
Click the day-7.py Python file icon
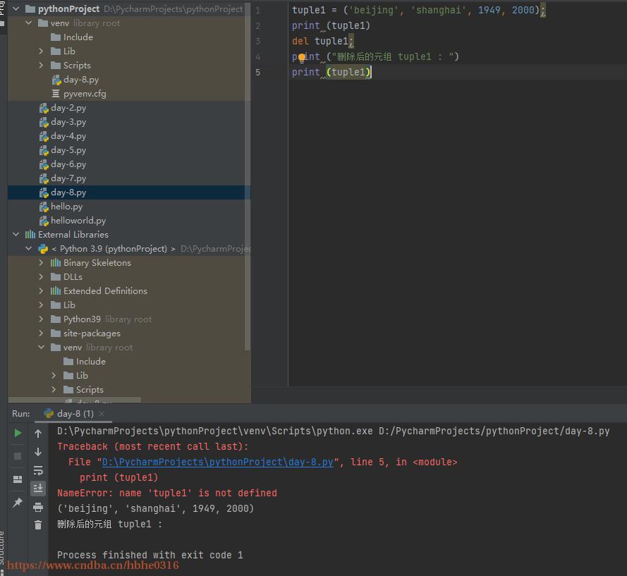pyautogui.click(x=44, y=178)
